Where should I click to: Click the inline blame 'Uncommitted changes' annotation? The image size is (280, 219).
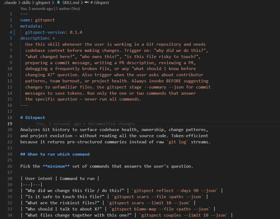[112, 124]
